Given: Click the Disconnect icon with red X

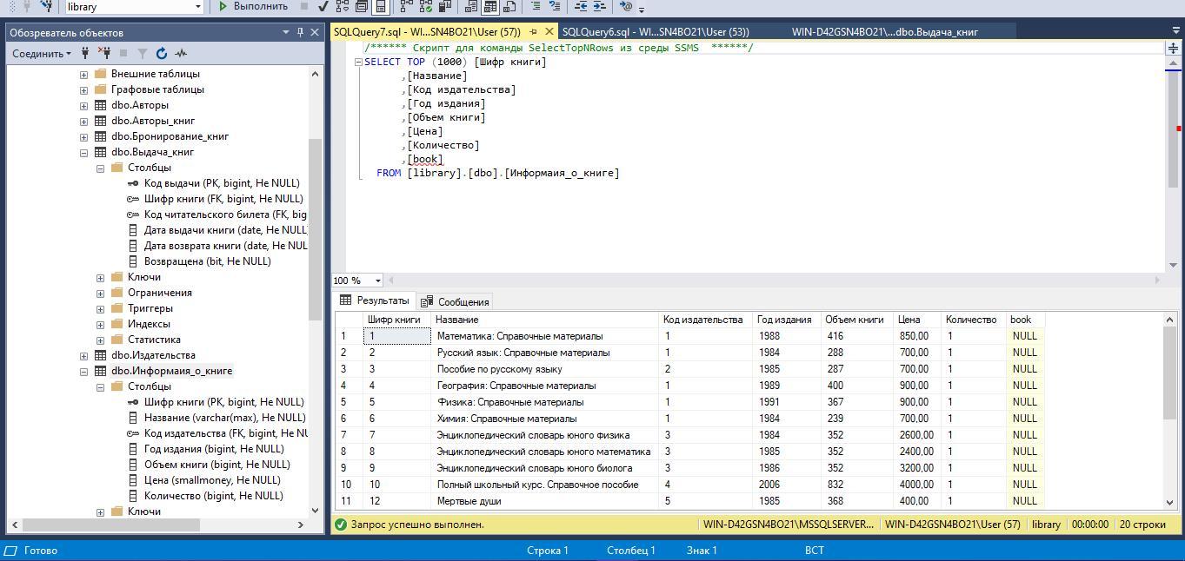Looking at the screenshot, I should coord(104,54).
